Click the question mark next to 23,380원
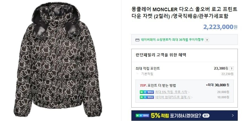The width and height of the screenshot is (246, 121). (x=231, y=68)
